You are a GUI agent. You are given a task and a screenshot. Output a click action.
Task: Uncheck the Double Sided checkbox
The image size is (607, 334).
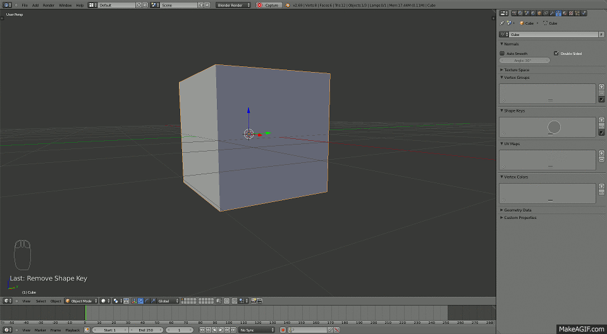tap(556, 54)
